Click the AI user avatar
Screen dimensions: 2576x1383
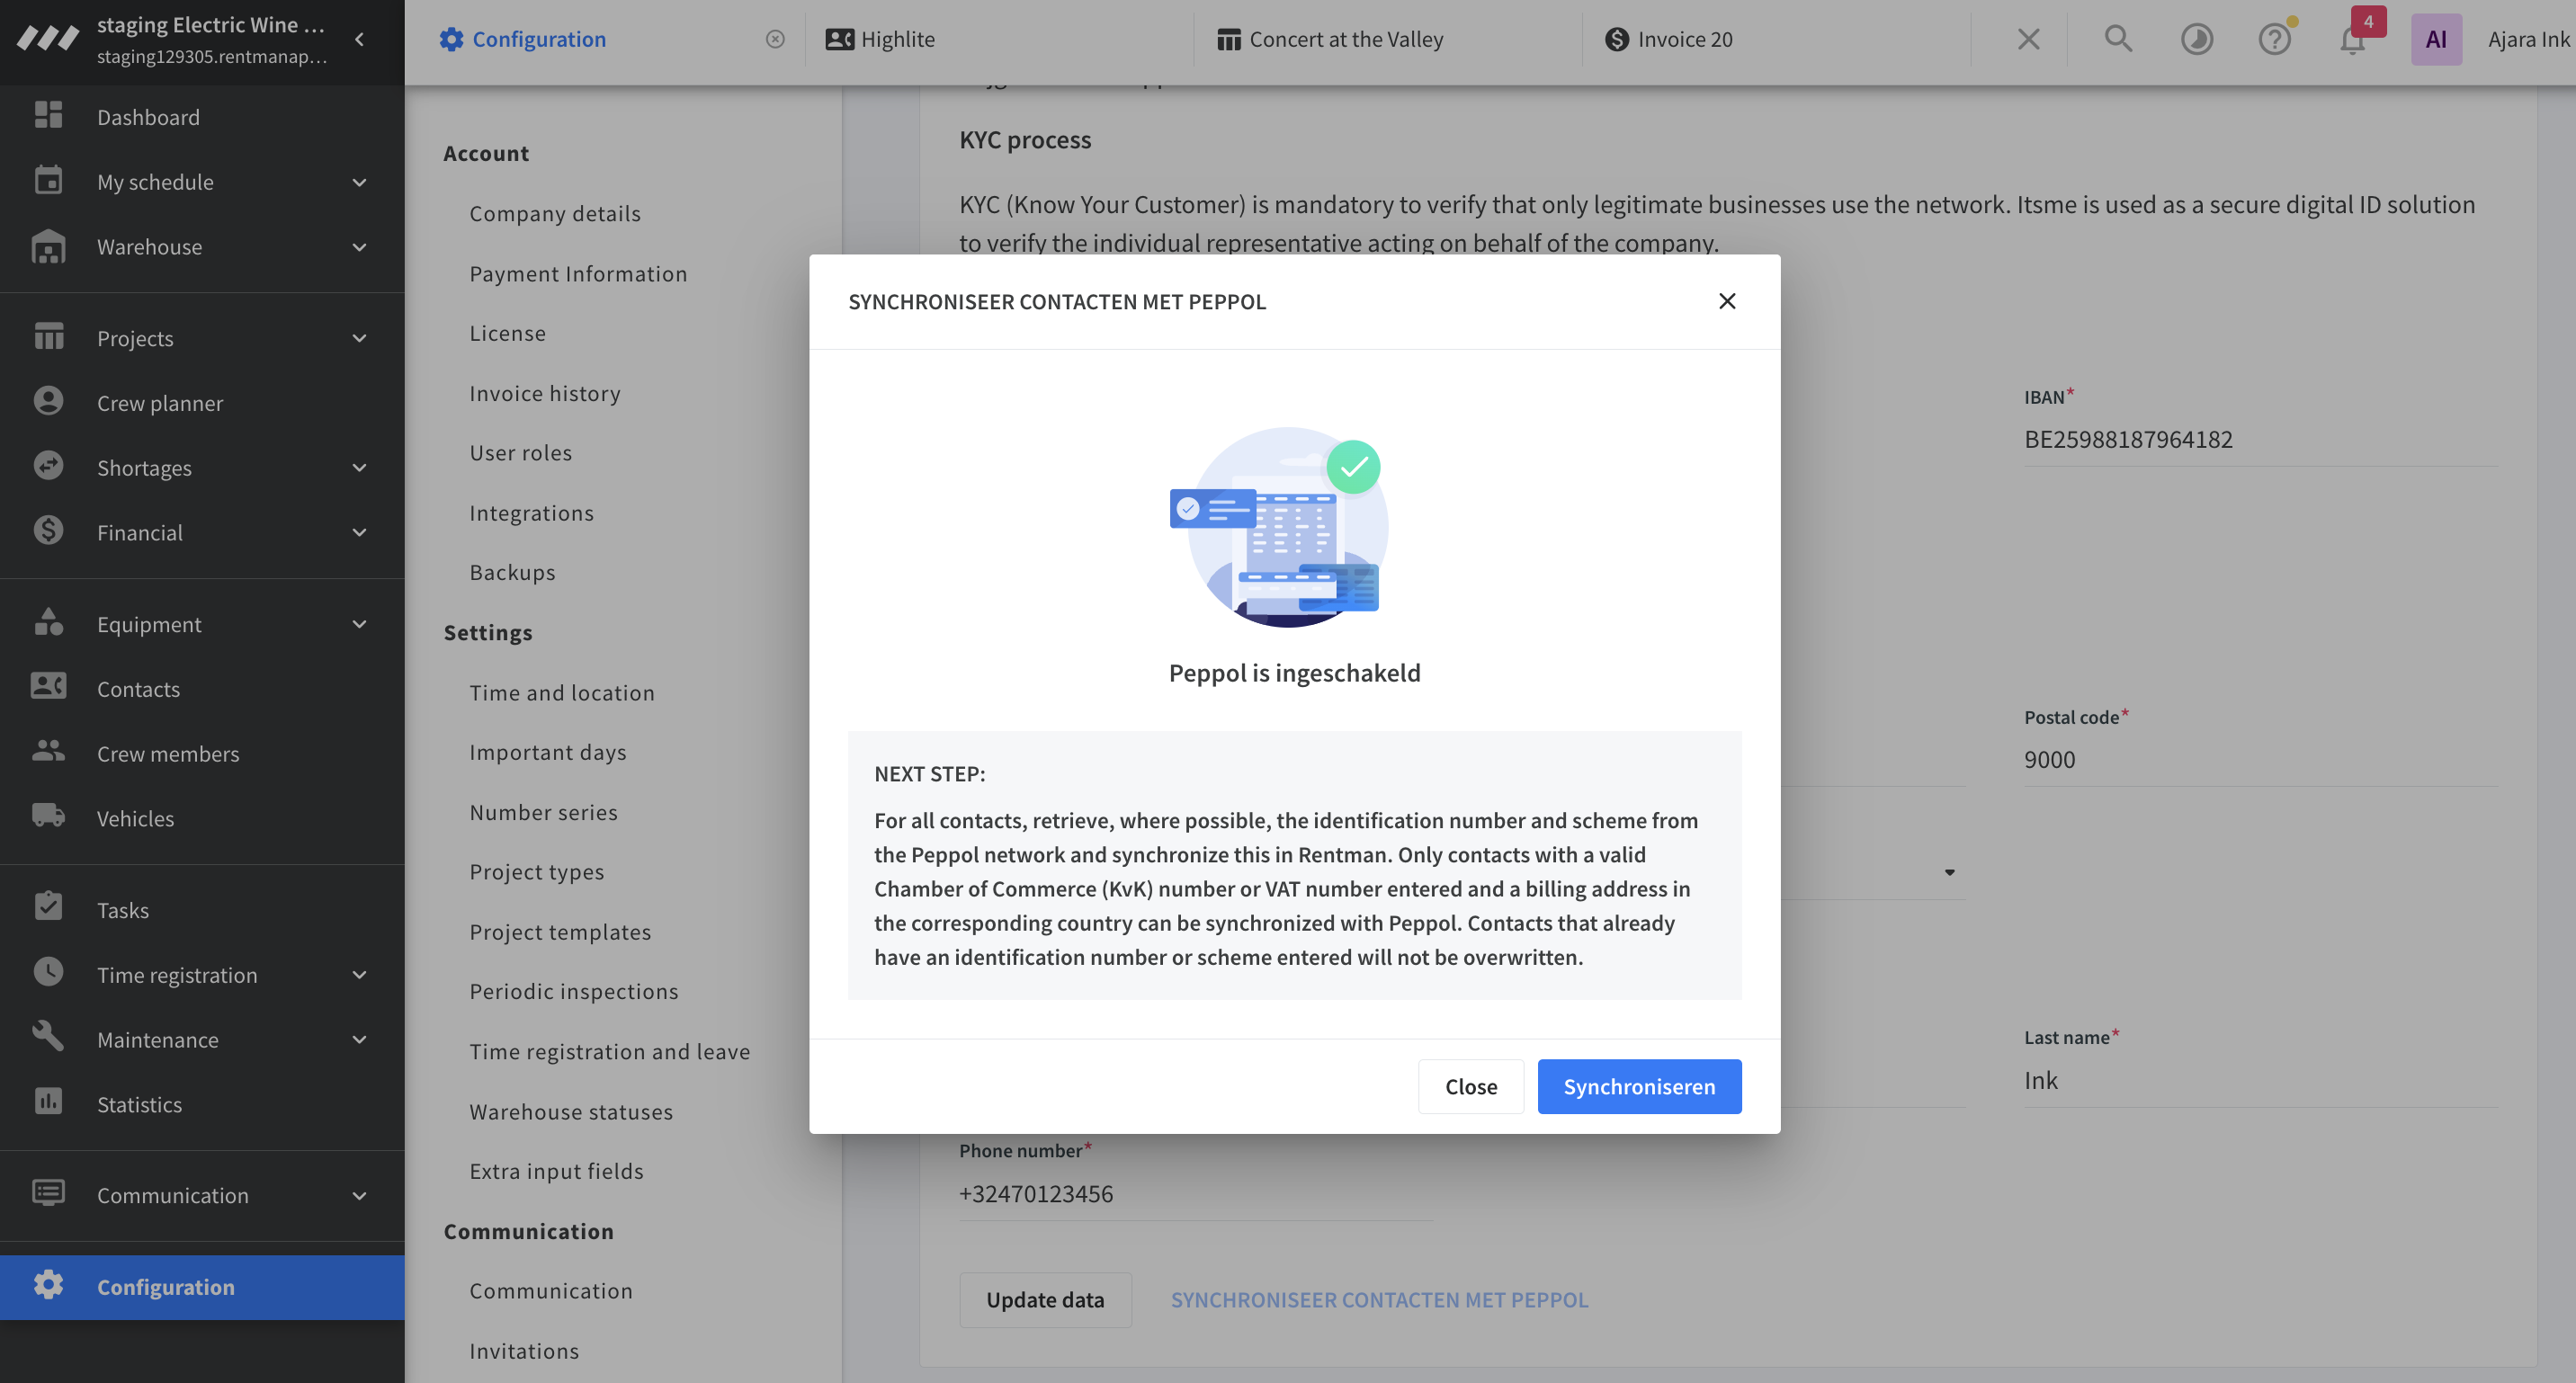pos(2436,39)
